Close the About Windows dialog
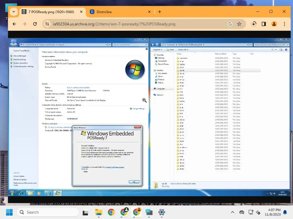Viewport: 293px width, 219px height. [138, 127]
